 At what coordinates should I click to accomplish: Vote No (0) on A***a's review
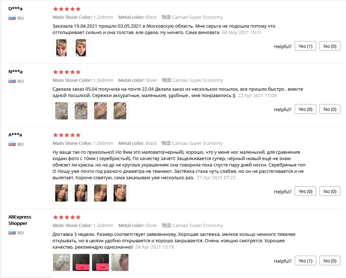(330, 192)
